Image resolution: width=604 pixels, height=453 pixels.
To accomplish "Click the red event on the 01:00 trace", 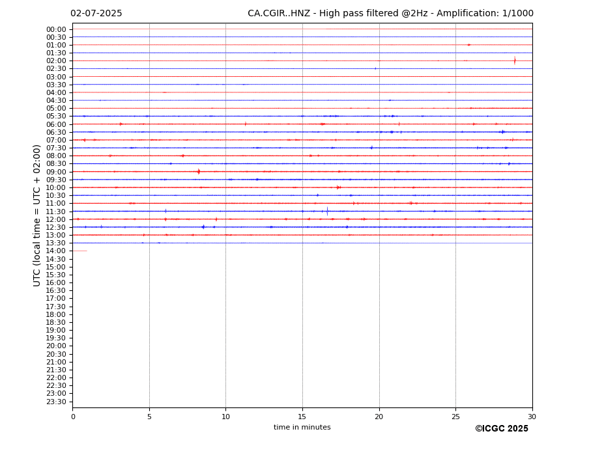I will click(x=468, y=45).
